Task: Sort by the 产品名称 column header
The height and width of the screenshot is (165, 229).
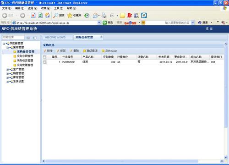Action: (x=91, y=57)
